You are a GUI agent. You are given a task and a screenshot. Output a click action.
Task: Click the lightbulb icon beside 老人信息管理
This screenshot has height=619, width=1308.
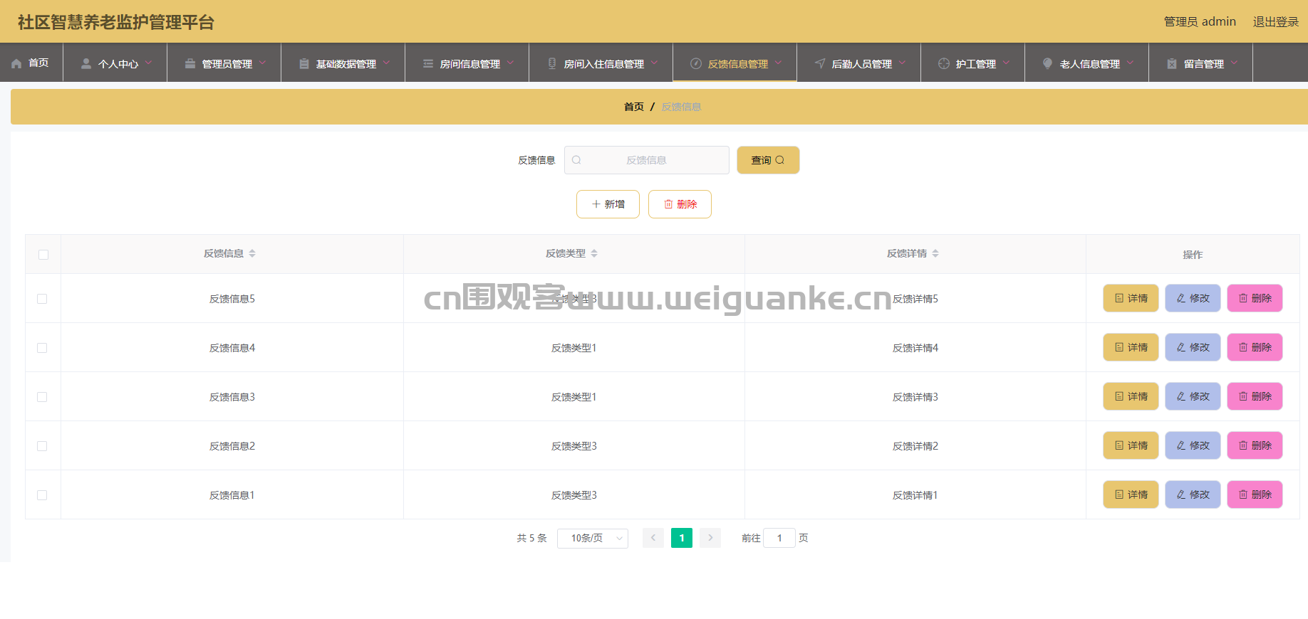(1047, 63)
